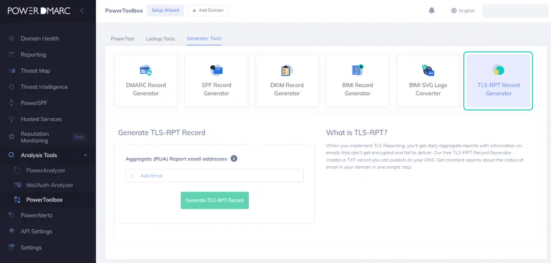551x263 pixels.
Task: Click the Domain Health shield icon
Action: (12, 38)
